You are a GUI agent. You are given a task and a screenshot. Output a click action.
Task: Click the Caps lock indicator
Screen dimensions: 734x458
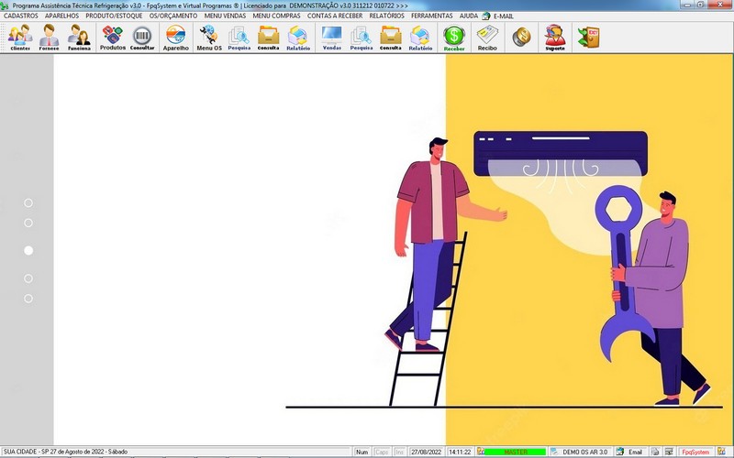[382, 452]
